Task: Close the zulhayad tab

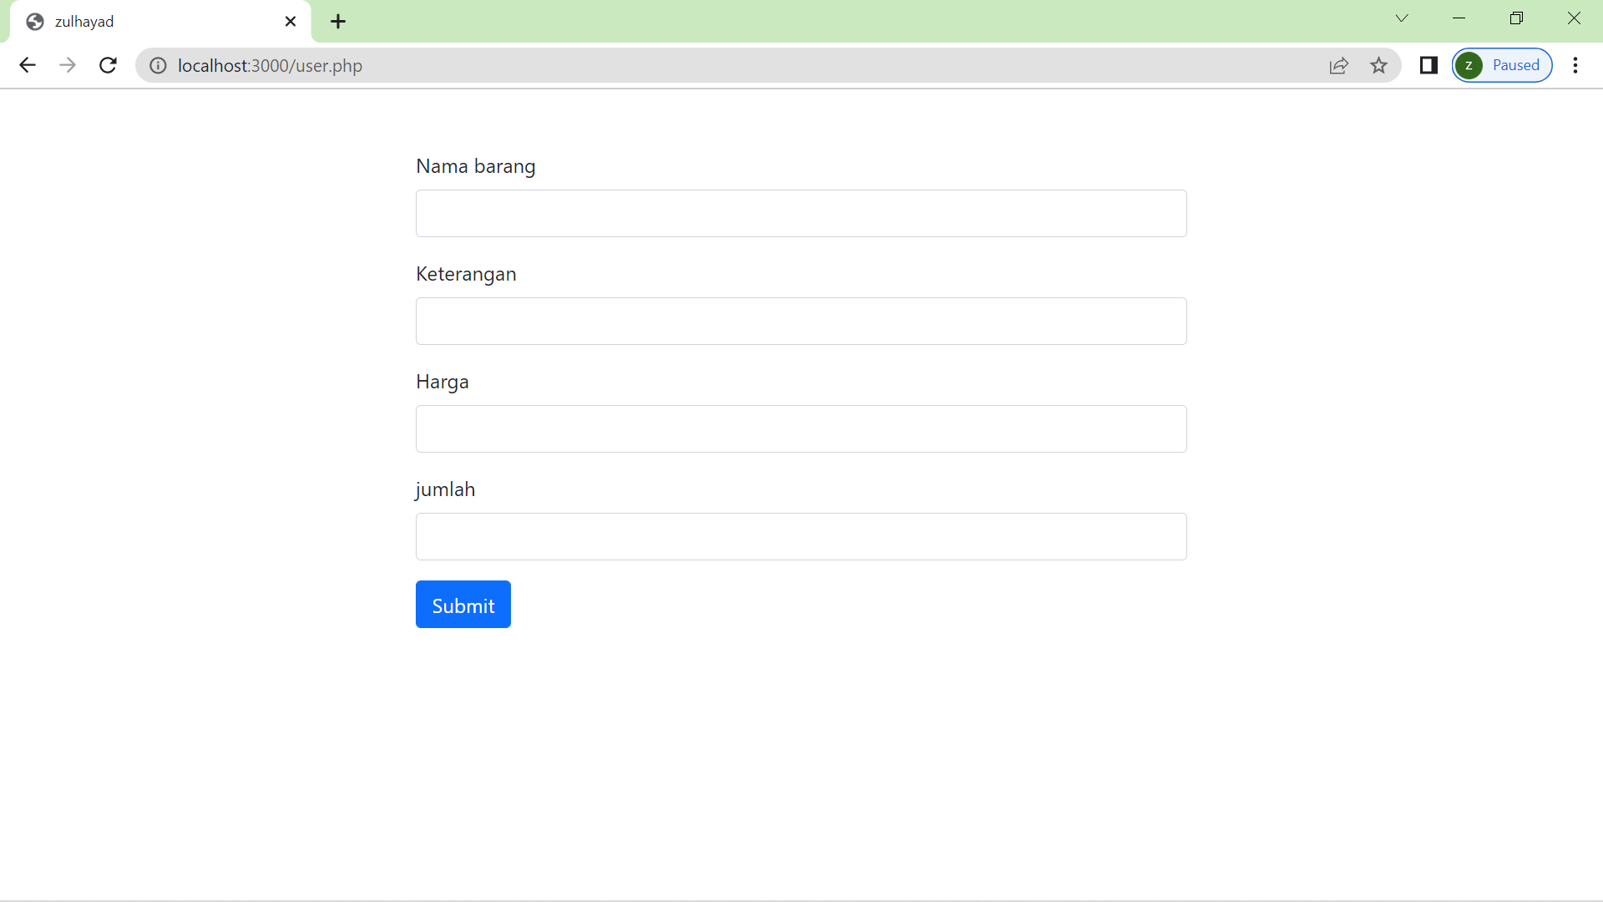Action: 291,22
